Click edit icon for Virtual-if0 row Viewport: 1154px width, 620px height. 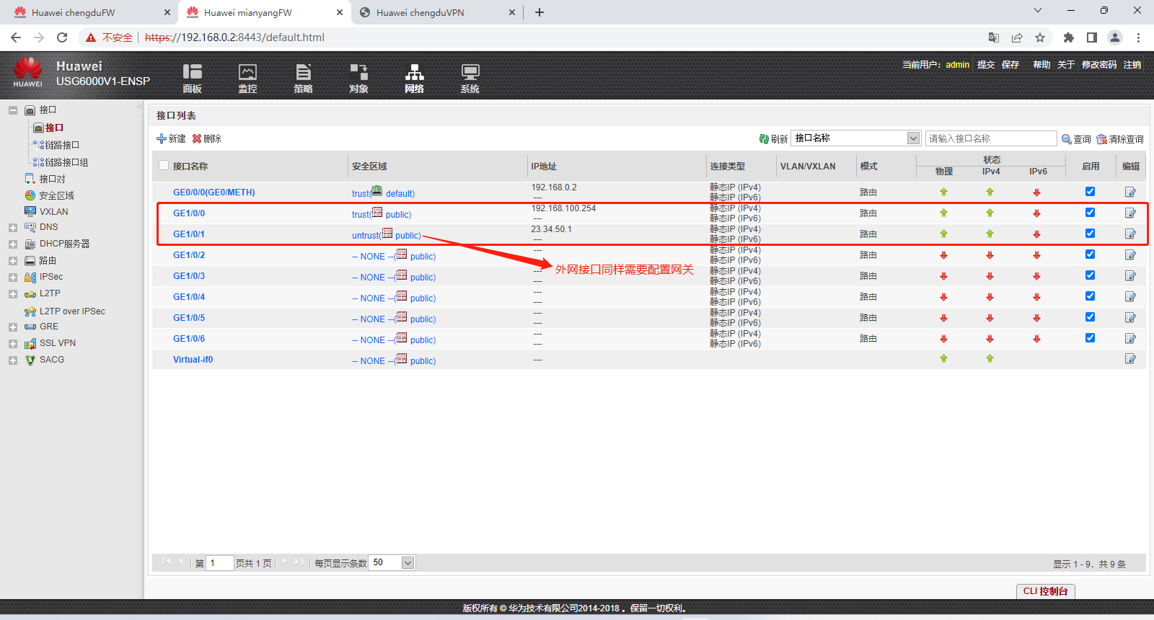coord(1130,359)
